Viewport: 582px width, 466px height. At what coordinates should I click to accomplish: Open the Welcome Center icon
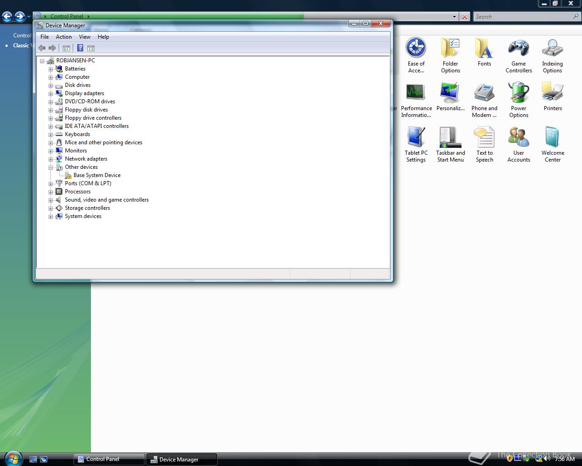coord(552,145)
